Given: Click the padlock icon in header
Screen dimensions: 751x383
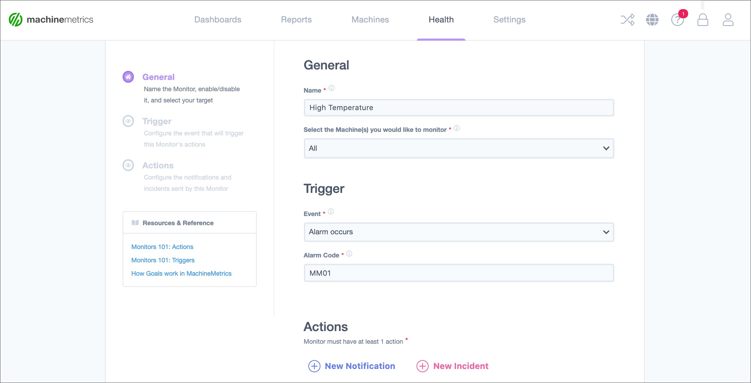Looking at the screenshot, I should [x=703, y=20].
